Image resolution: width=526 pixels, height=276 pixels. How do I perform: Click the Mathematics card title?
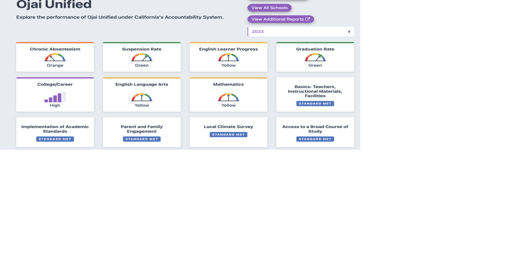(x=228, y=85)
